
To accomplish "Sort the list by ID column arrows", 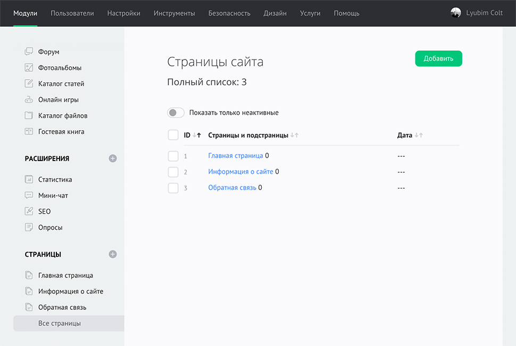I will coord(196,136).
